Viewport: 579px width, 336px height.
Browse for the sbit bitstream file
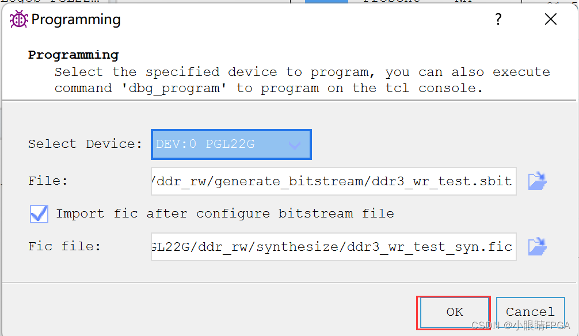[x=537, y=181]
